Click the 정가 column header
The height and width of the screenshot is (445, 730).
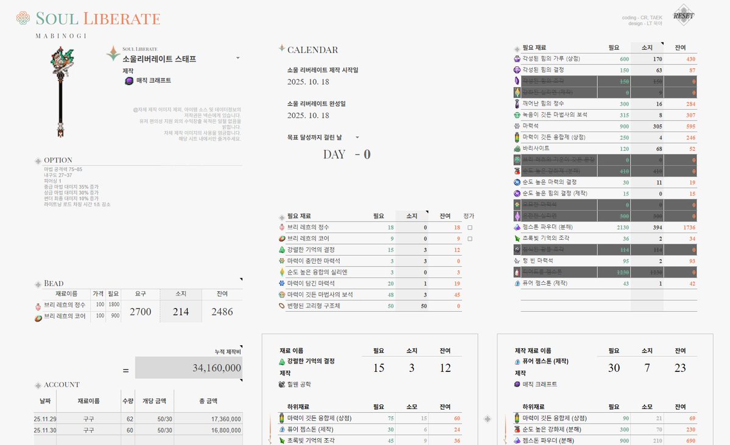pos(469,216)
